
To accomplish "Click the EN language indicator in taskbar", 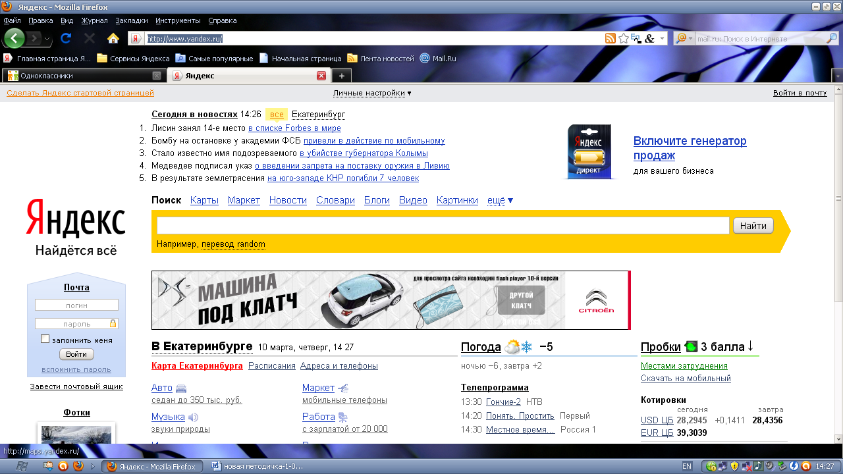I will [687, 466].
